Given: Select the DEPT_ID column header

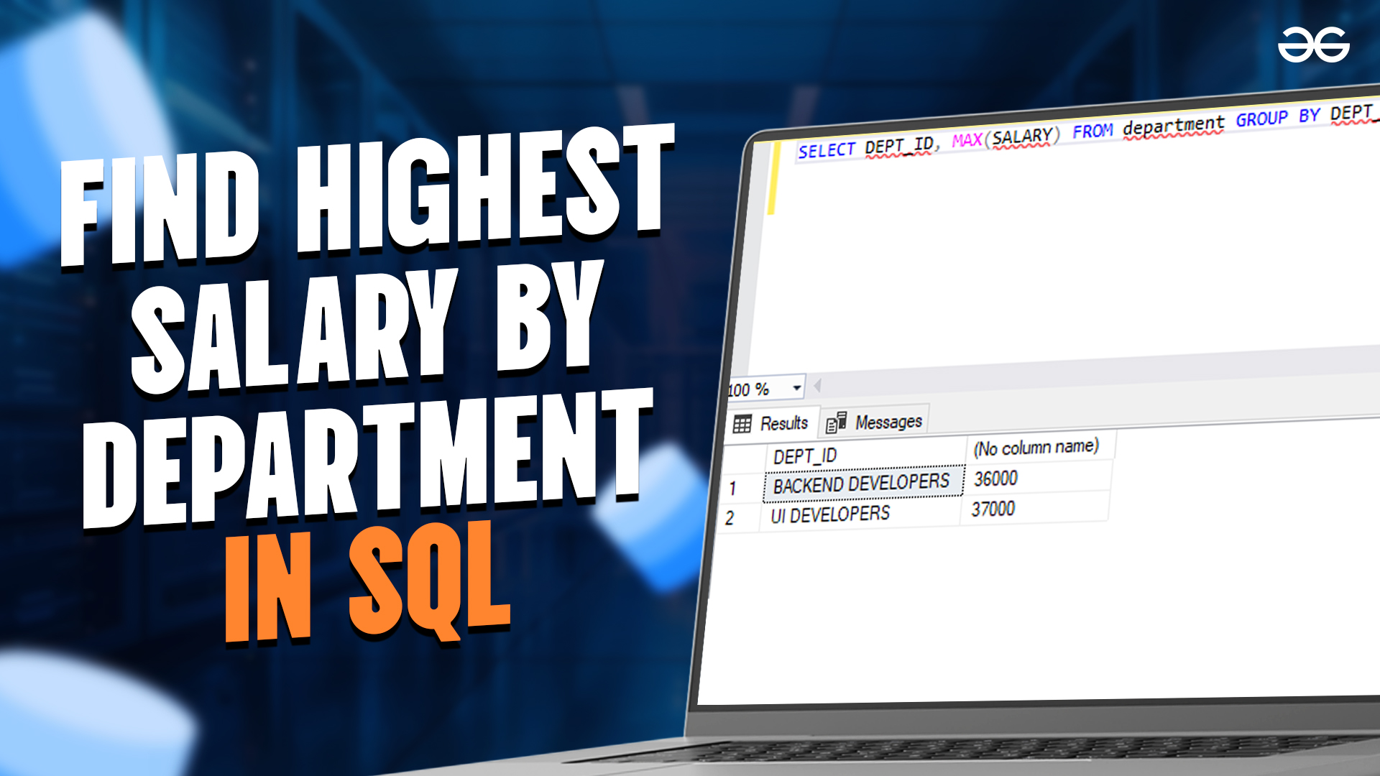Looking at the screenshot, I should [805, 456].
